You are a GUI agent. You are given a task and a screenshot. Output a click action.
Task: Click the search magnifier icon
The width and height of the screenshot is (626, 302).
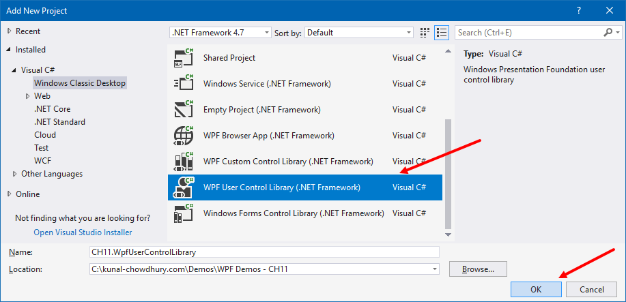(x=608, y=32)
